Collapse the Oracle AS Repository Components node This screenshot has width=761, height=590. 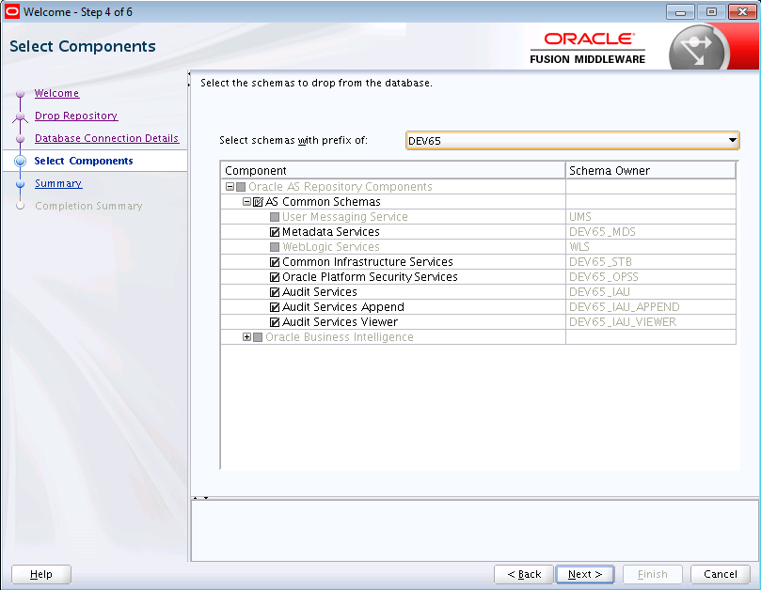tap(230, 187)
